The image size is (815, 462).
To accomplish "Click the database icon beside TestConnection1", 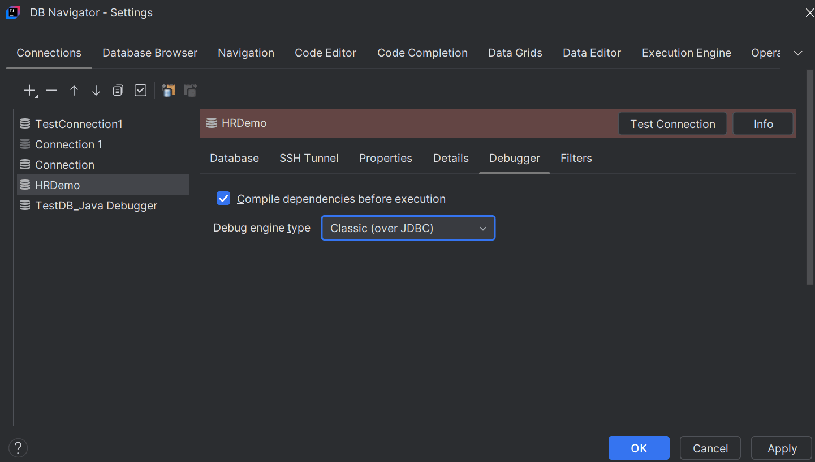I will pos(25,124).
